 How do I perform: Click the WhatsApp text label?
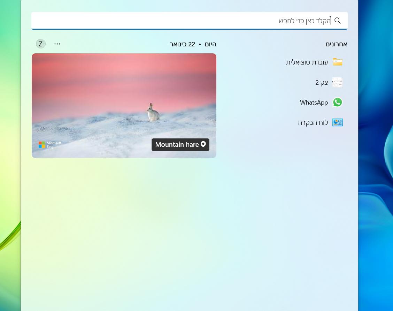point(314,103)
